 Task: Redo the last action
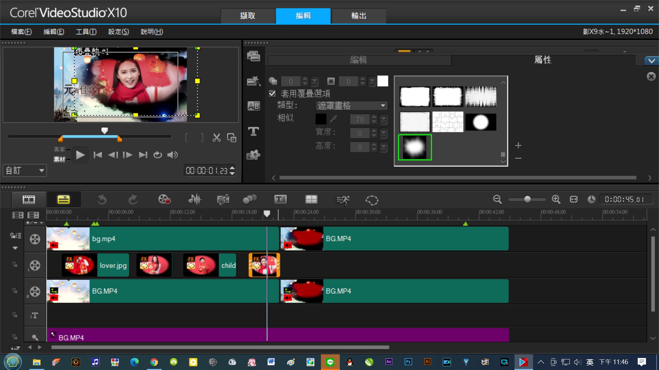[133, 199]
